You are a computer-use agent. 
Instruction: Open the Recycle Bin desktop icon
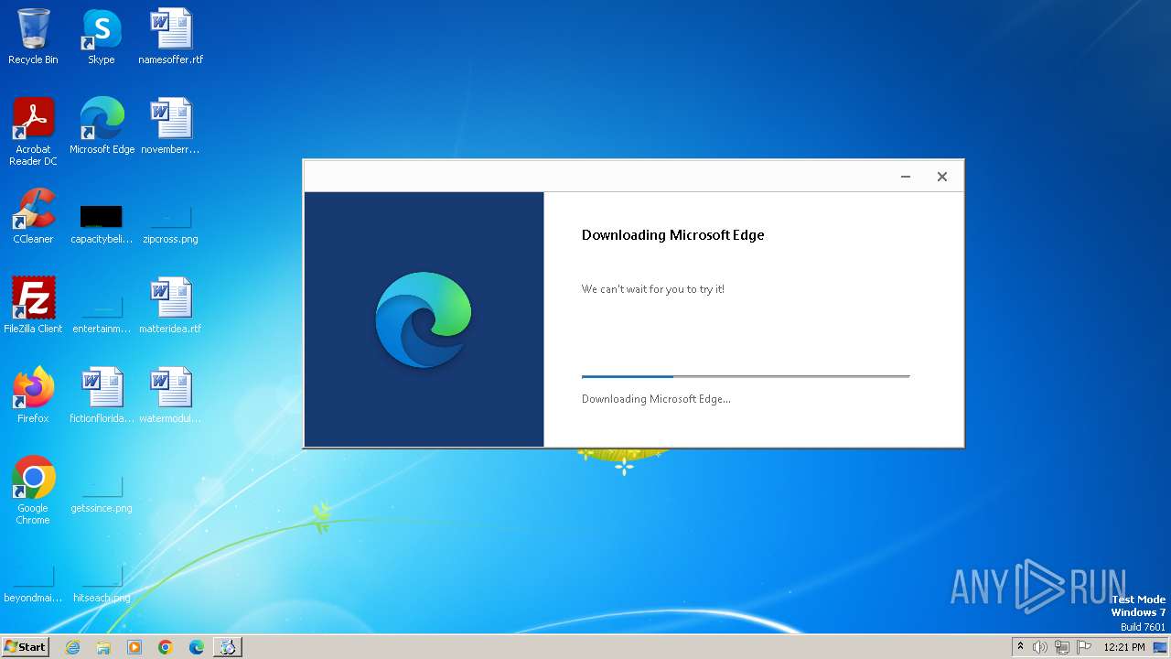click(33, 37)
